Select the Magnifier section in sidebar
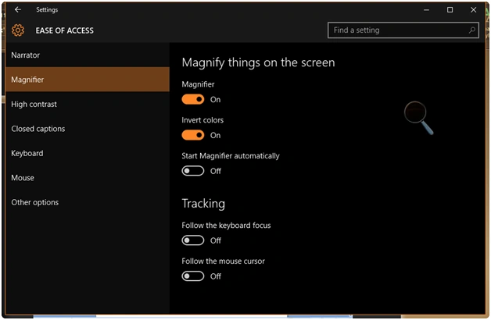The width and height of the screenshot is (491, 320). (88, 80)
